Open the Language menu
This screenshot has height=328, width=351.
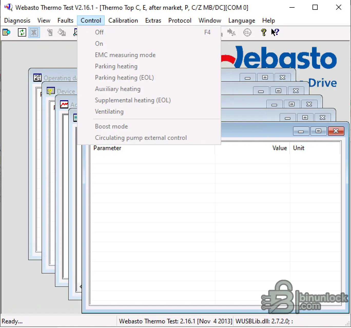242,21
